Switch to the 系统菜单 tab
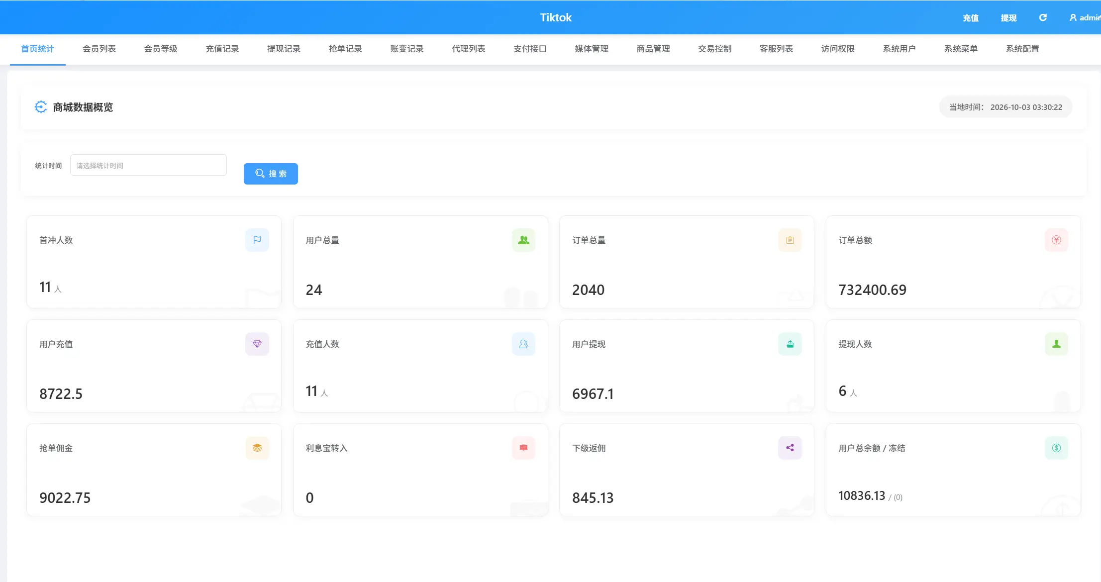The width and height of the screenshot is (1101, 582). tap(961, 49)
